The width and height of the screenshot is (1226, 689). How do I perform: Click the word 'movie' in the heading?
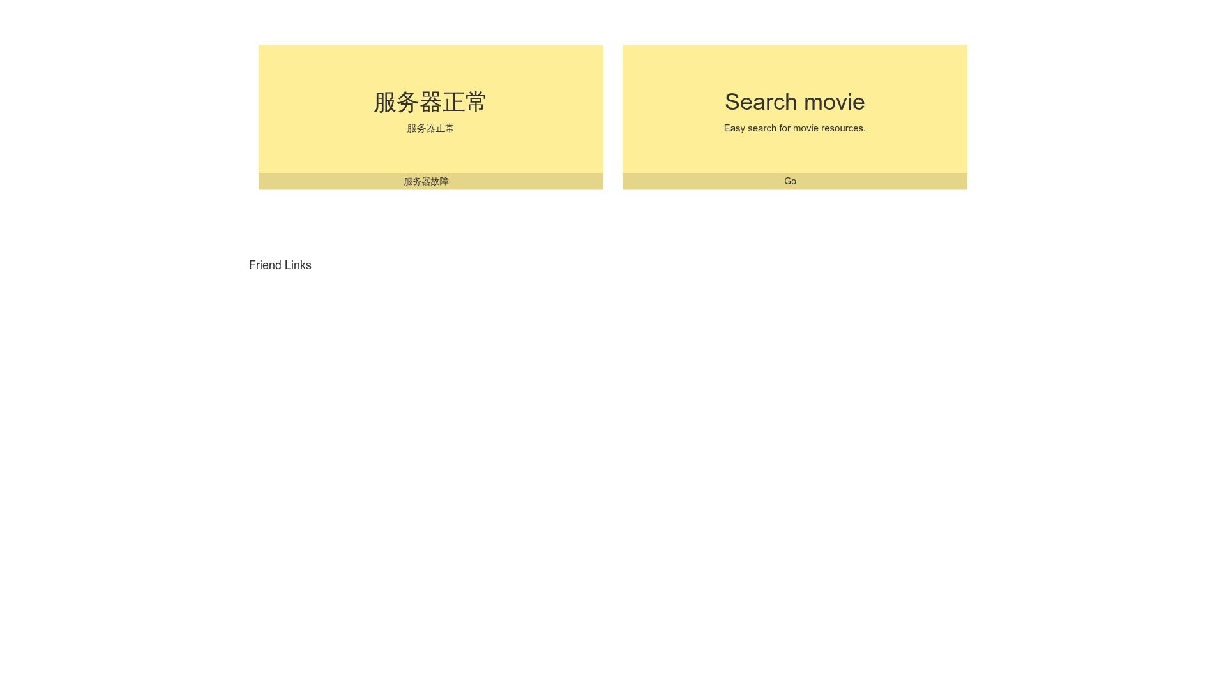tap(834, 101)
